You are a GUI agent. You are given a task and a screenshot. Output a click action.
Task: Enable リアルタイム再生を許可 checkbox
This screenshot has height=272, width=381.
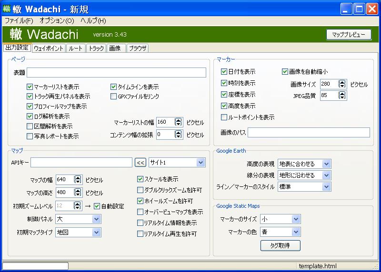140,233
